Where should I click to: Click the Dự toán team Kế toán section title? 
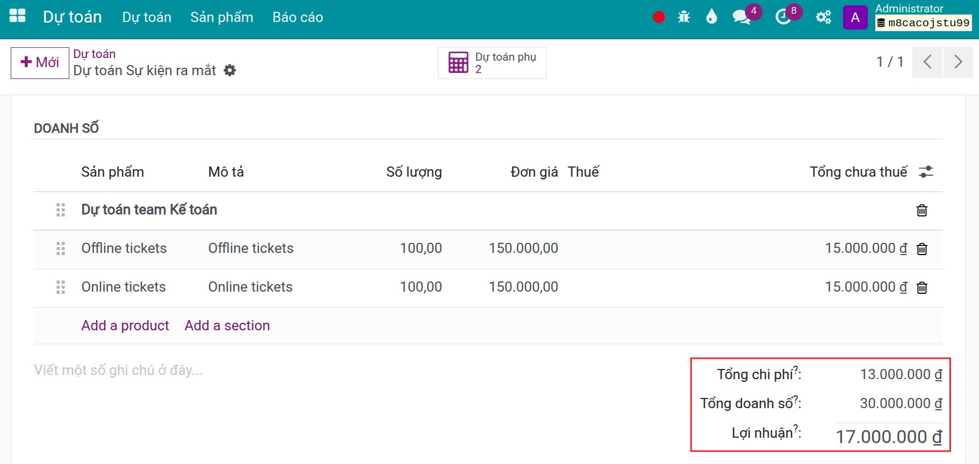(x=149, y=209)
